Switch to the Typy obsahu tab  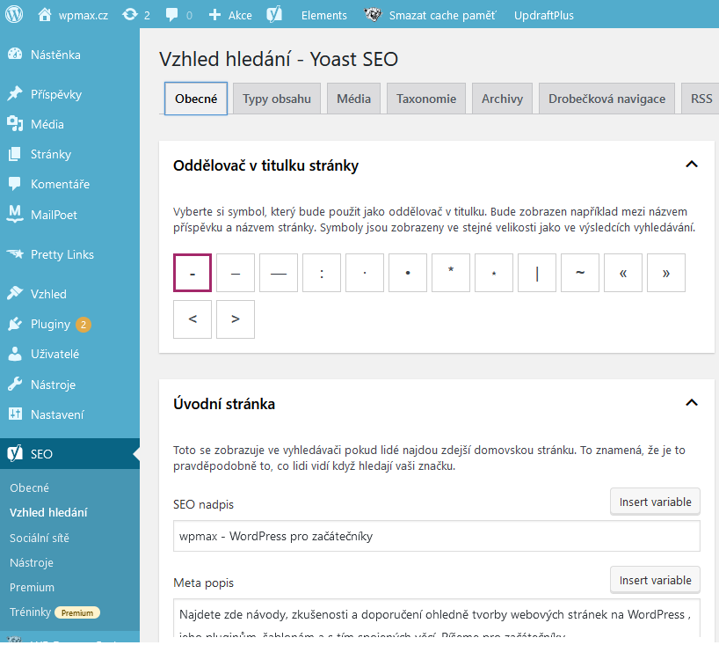(x=277, y=99)
